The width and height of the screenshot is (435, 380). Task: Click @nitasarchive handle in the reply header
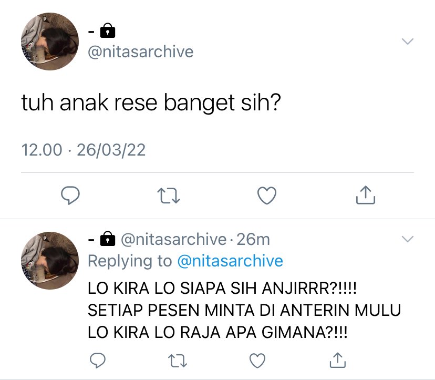[174, 239]
